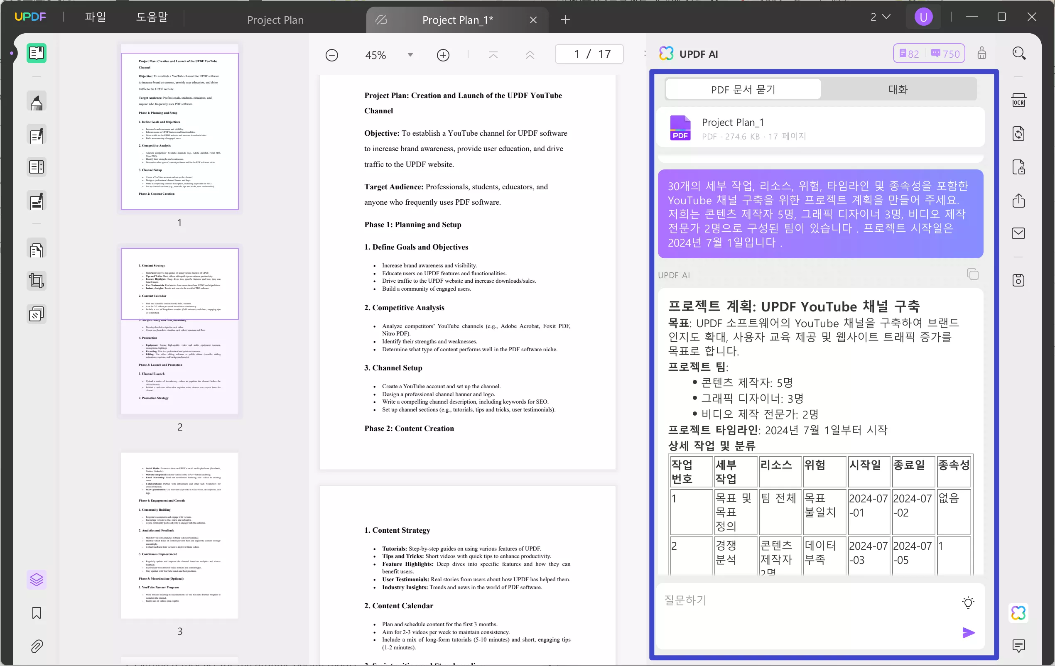The height and width of the screenshot is (666, 1055).
Task: Jump to first page arrow
Action: [x=493, y=55]
